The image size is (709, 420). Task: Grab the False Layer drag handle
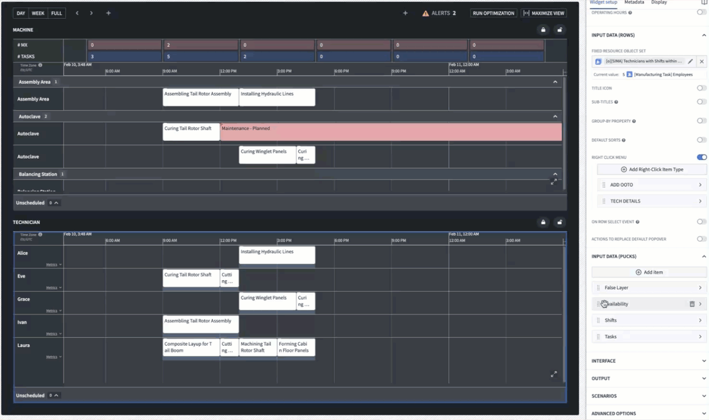[598, 288]
